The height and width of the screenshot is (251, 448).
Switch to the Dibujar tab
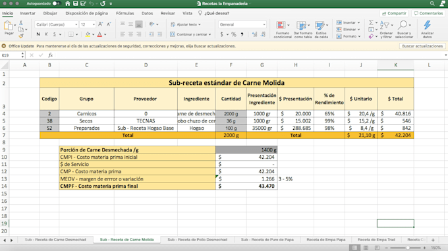click(50, 13)
